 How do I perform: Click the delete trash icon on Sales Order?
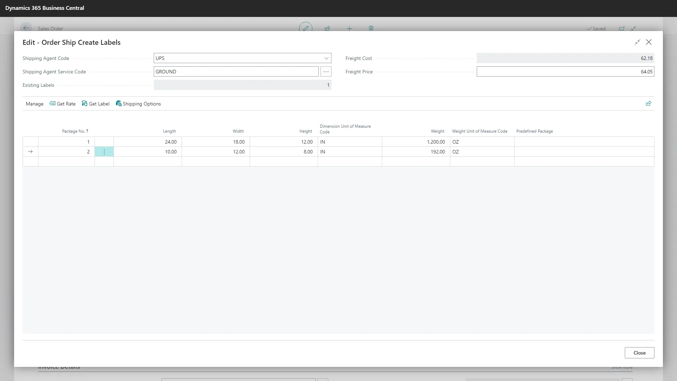point(371,28)
